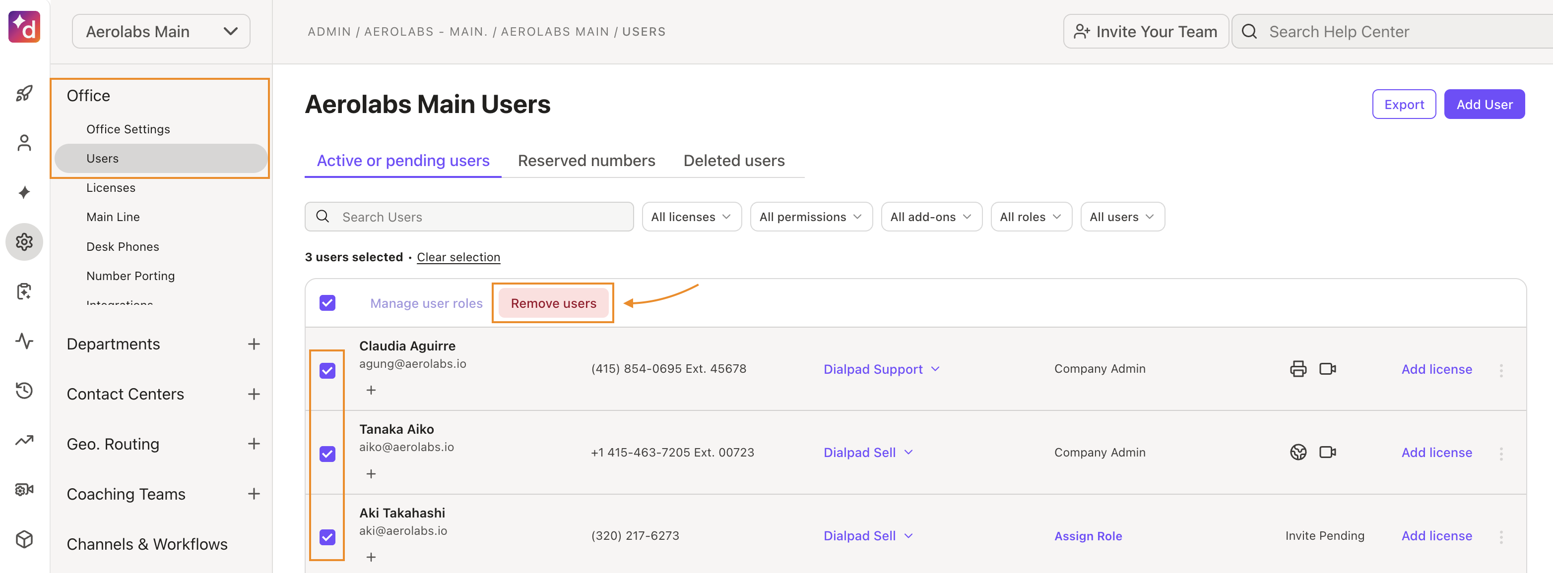Click the Export button
Viewport: 1553px width, 573px height.
point(1404,104)
